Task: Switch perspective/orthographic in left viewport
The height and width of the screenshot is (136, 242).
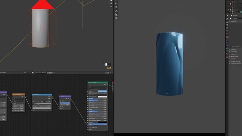Action: click(111, 6)
